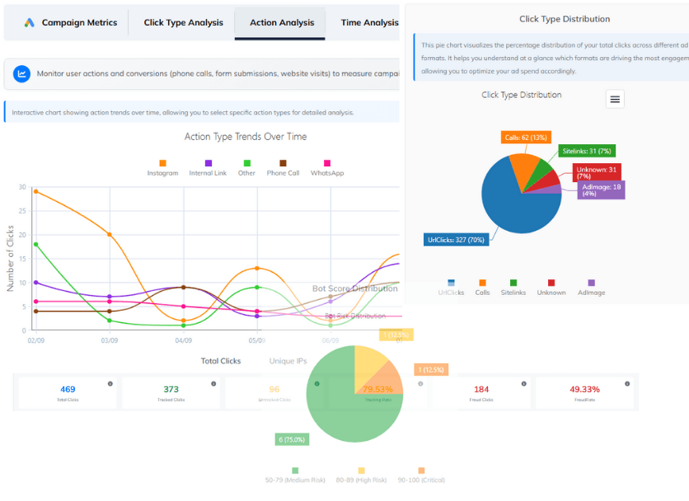Click info icon on Tracked Clicks card
This screenshot has height=501, width=689.
213,383
